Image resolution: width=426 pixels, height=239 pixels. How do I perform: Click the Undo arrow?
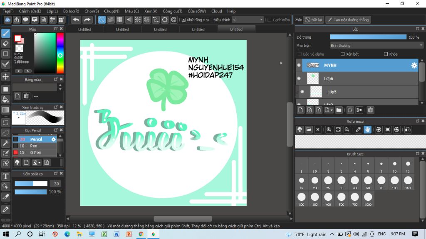77,20
